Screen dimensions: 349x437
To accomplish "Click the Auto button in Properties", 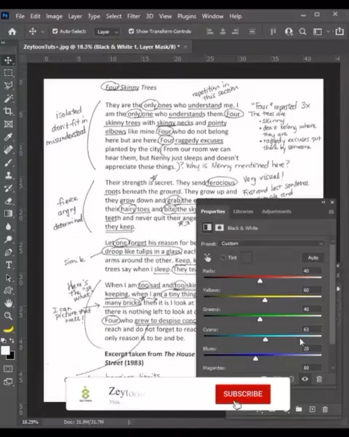I will (x=313, y=258).
